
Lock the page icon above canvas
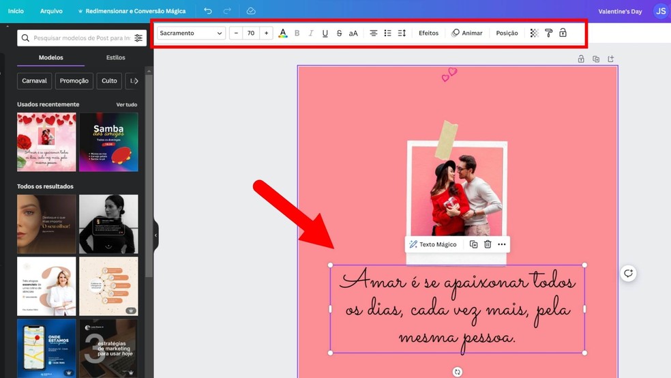point(581,59)
